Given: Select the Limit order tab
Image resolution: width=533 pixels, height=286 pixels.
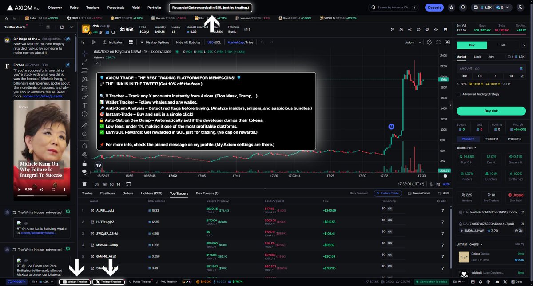Looking at the screenshot, I should 477,57.
